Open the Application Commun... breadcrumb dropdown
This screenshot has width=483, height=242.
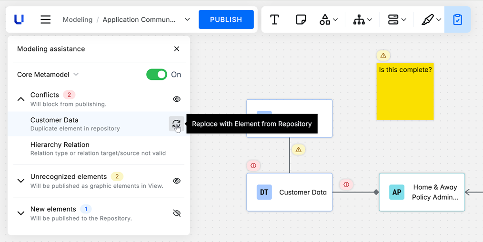pos(187,19)
